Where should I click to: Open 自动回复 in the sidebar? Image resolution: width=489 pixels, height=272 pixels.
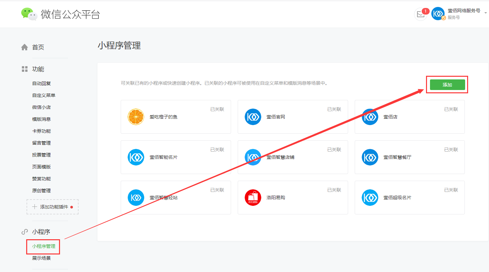coord(41,83)
